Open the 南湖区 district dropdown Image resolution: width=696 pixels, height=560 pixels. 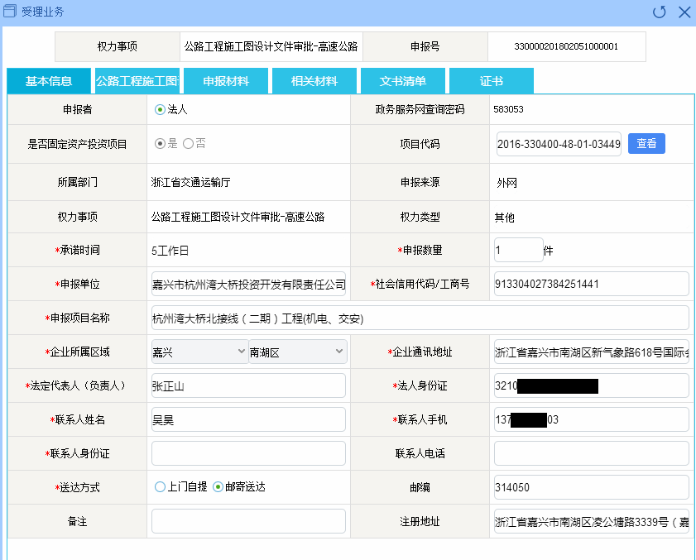[297, 352]
